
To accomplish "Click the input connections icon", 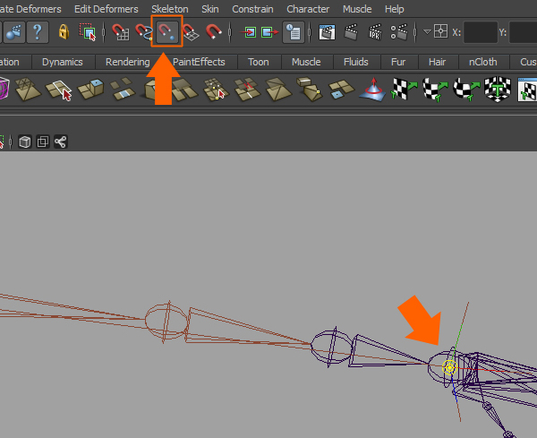I will coord(248,32).
